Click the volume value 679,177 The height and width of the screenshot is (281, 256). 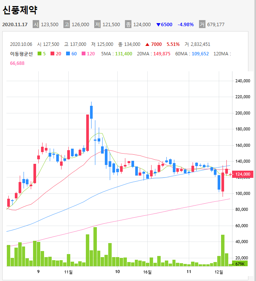216,24
